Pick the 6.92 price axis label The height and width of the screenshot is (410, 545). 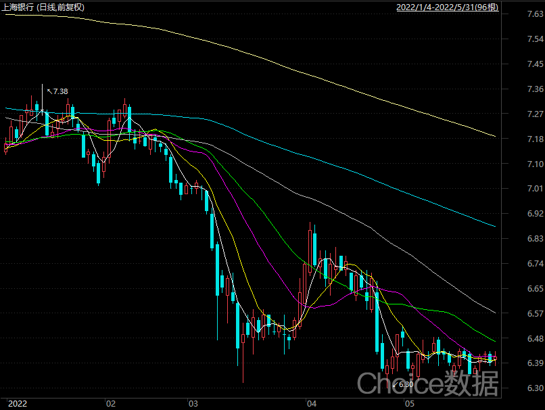[x=535, y=214]
